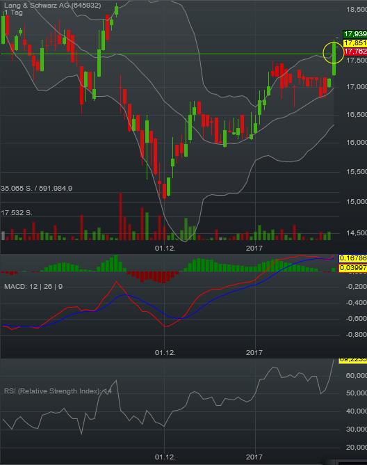Click the yellow 17,851 price tag
367x465 pixels.
pyautogui.click(x=355, y=43)
